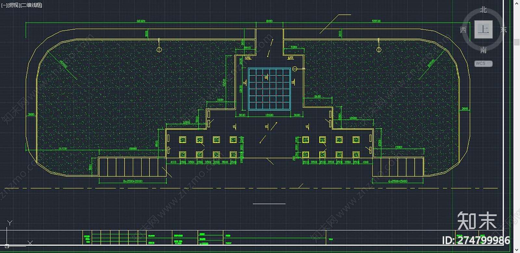Viewport: 520px width, 253px height.
Task: Click 南 direction on the ViewCube compass
Action: [483, 50]
